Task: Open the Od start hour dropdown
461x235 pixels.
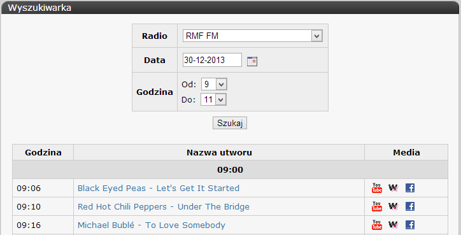Action: pos(214,85)
